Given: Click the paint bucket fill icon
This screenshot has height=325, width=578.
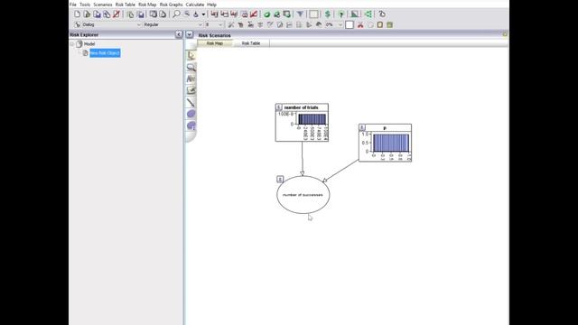Looking at the screenshot, I should click(x=196, y=14).
